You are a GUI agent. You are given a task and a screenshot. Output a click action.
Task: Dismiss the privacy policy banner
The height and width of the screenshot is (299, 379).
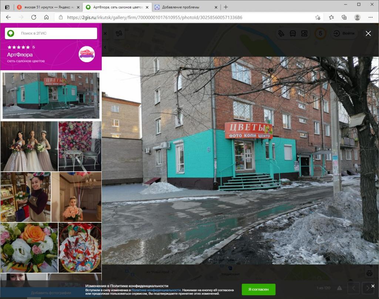[373, 286]
